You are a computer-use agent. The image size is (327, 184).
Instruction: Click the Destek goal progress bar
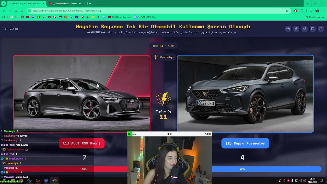point(169,134)
